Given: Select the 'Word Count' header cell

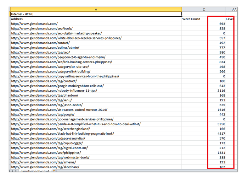Looking at the screenshot, I should 204,19.
